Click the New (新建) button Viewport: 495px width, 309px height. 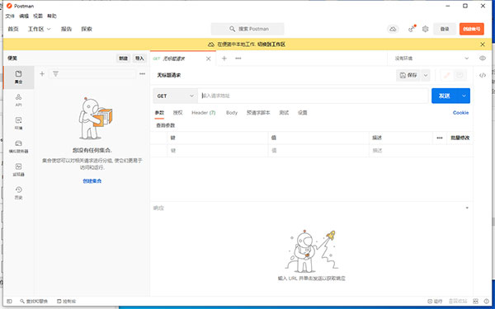click(123, 59)
